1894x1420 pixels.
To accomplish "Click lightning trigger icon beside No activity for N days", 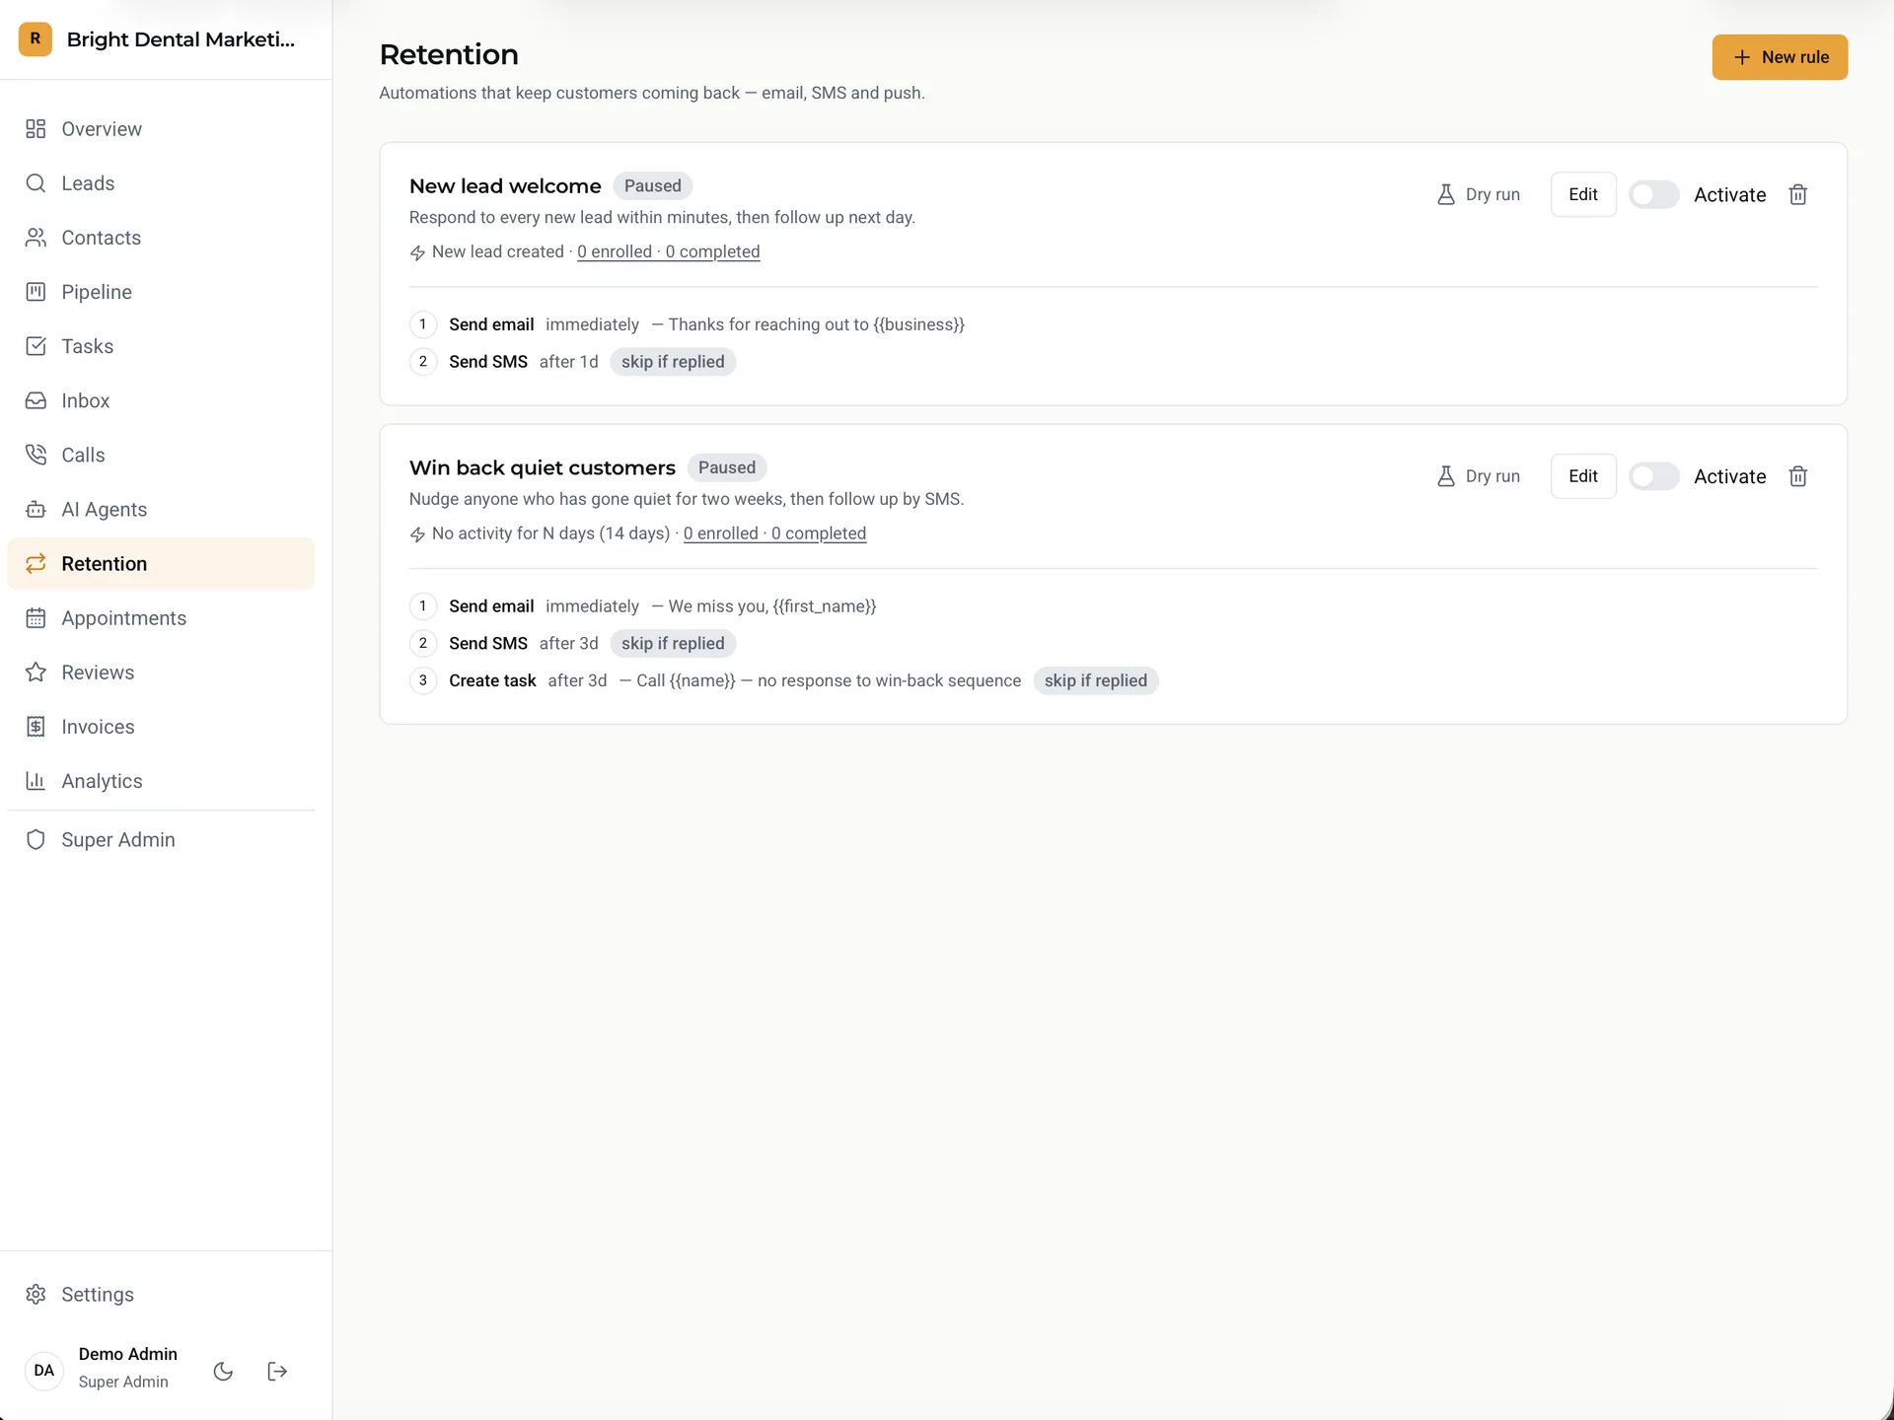I will (x=417, y=534).
